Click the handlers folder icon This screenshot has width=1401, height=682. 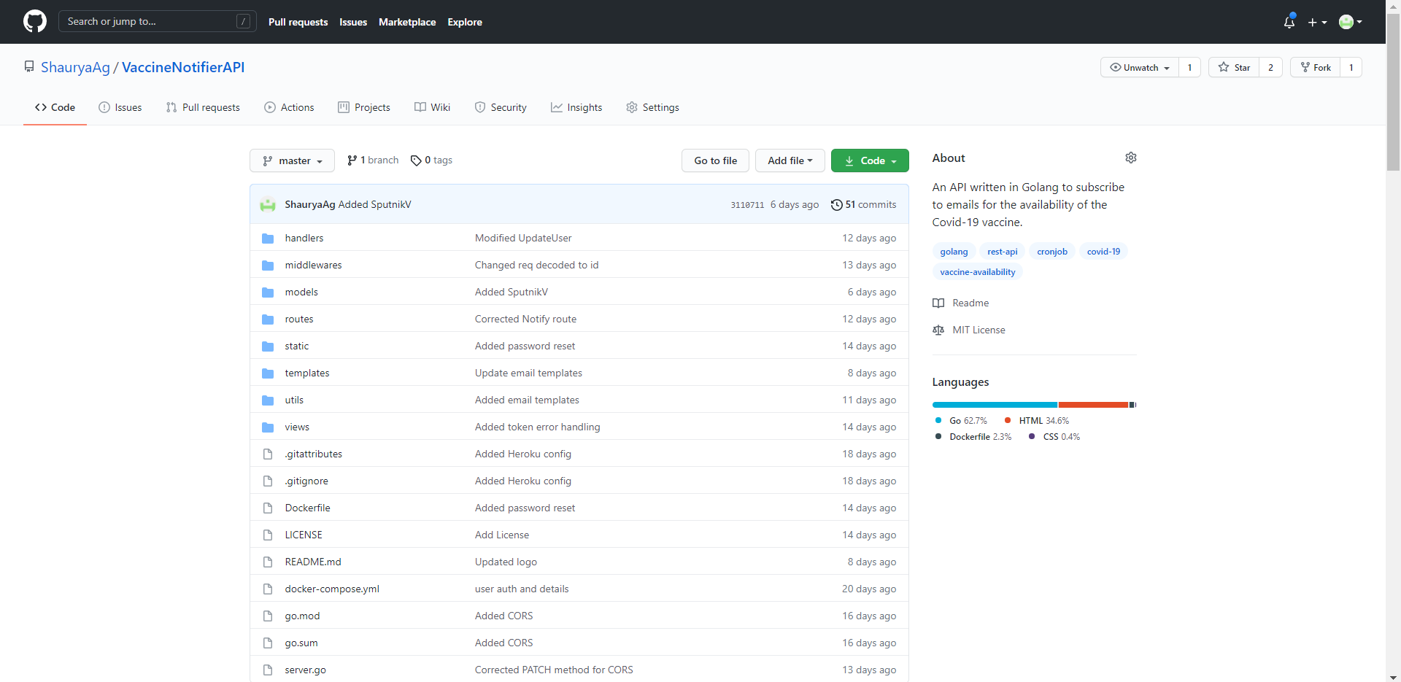pos(268,238)
